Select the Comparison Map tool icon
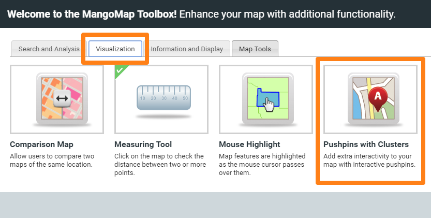Viewport: 431px width, 218px height. 62,99
